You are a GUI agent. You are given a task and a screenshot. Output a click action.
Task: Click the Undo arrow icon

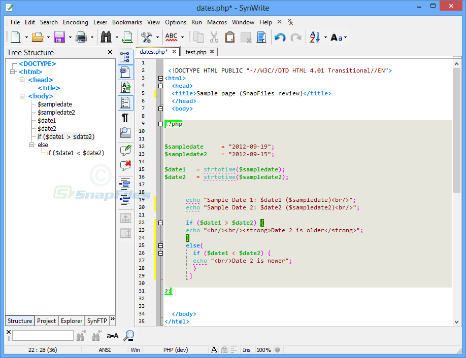pyautogui.click(x=280, y=37)
